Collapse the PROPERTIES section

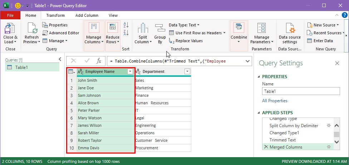coord(259,77)
